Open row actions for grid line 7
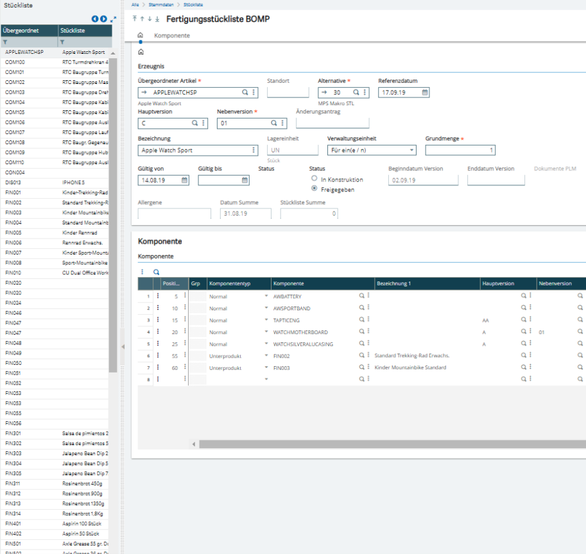 click(x=158, y=367)
